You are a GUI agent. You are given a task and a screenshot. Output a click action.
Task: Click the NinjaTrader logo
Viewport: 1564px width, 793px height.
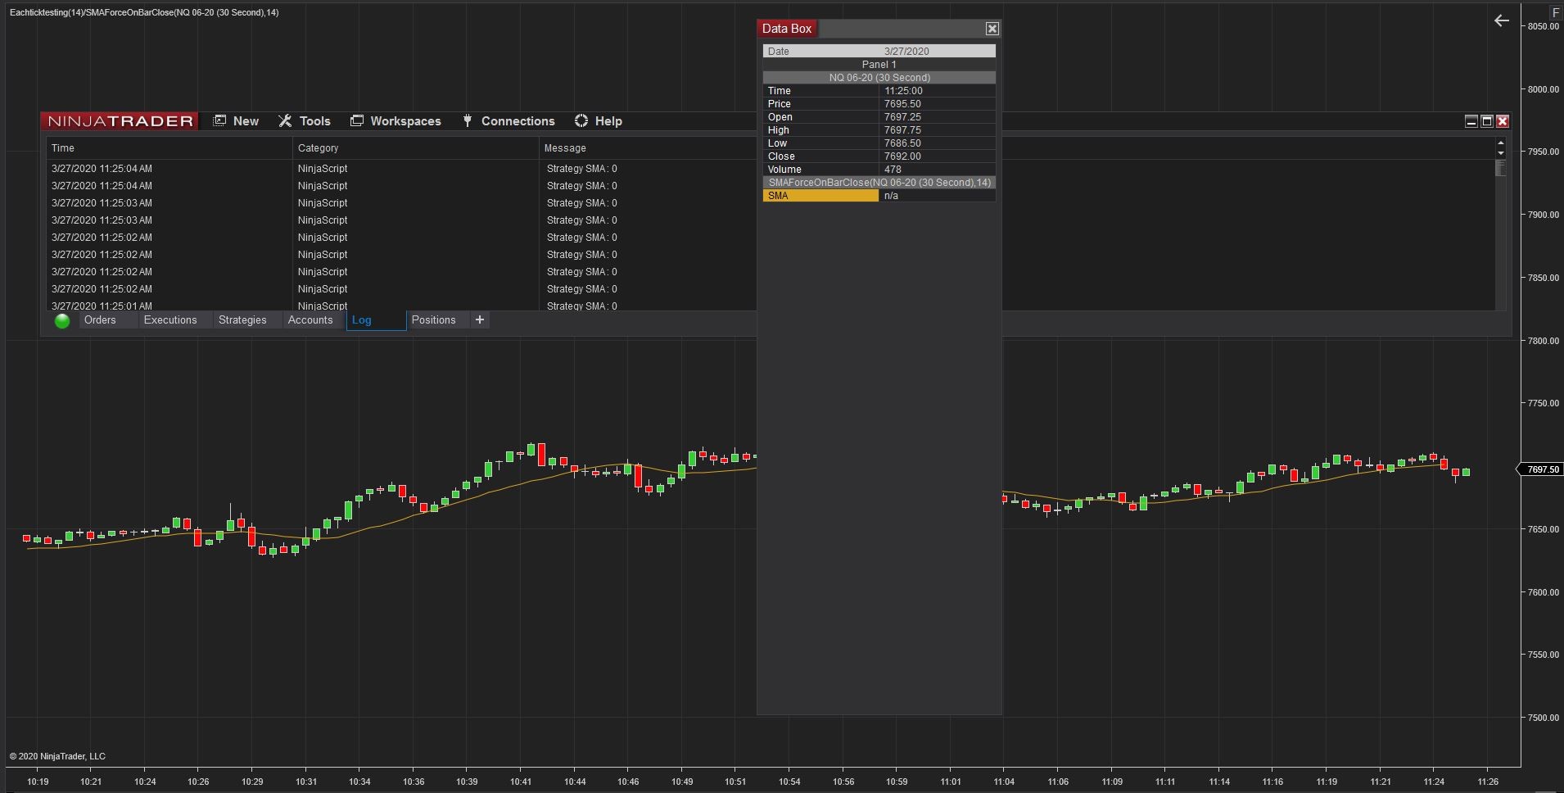coord(120,121)
